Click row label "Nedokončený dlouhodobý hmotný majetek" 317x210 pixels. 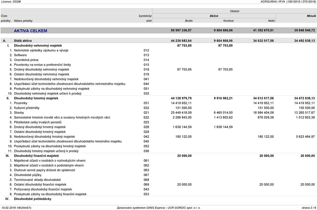[44, 137]
